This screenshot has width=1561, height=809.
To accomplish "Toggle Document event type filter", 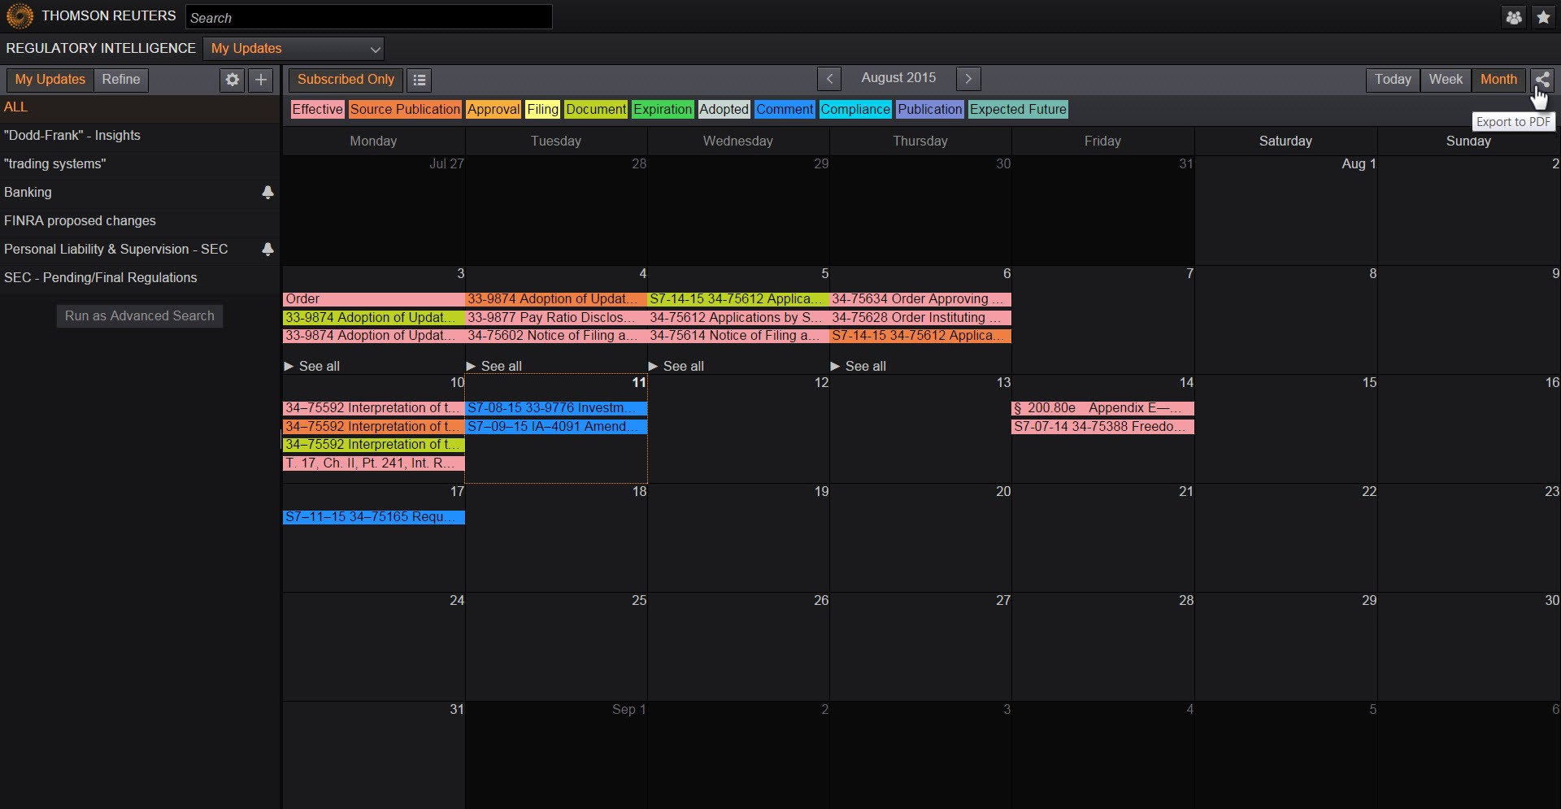I will (x=596, y=110).
